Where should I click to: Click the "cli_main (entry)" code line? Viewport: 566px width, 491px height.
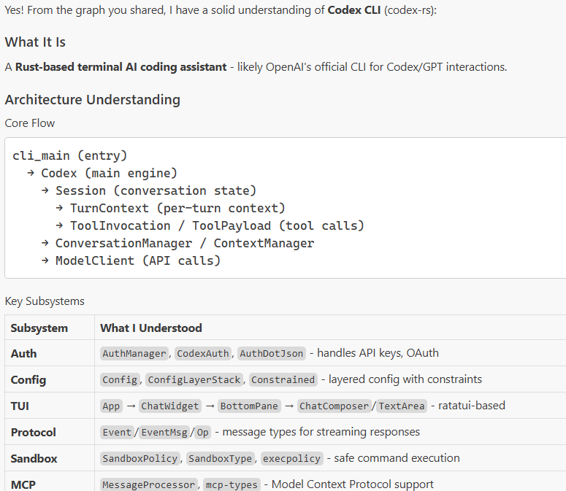pos(69,155)
